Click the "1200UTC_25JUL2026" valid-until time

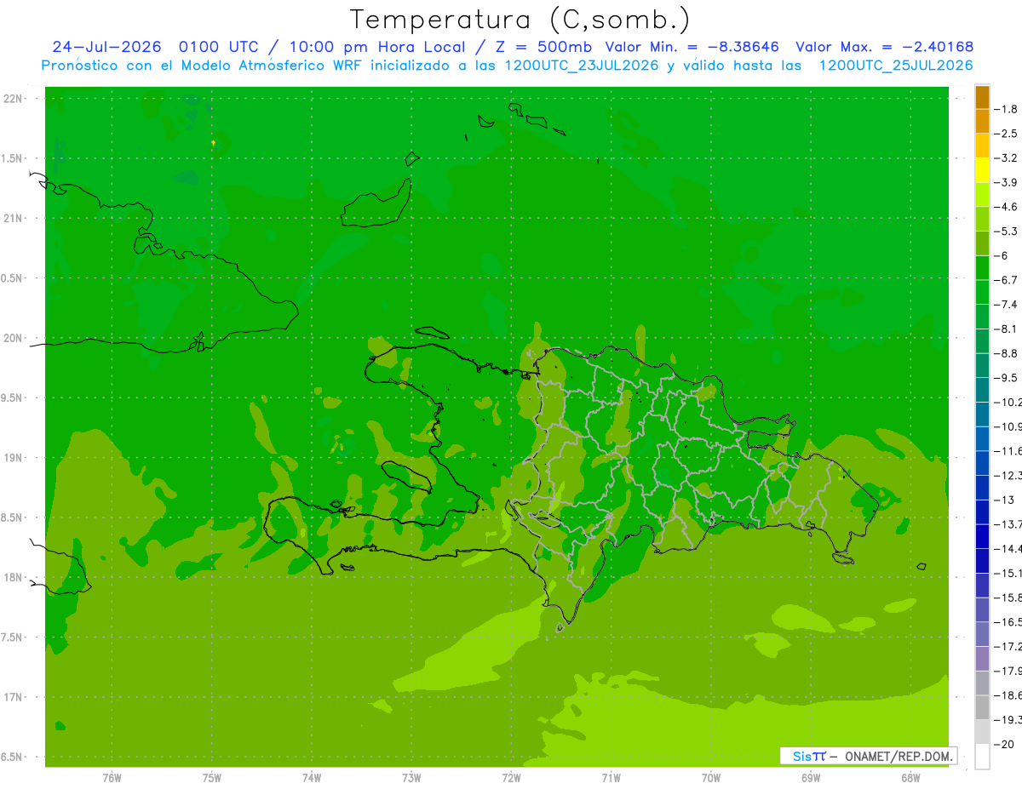pyautogui.click(x=896, y=66)
